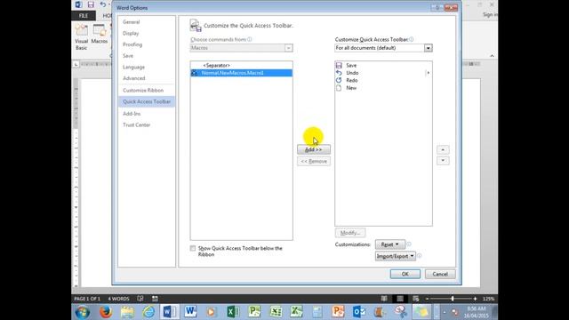Toggle Show Quick Access Toolbar below the Ribbon
The height and width of the screenshot is (320, 569).
[x=193, y=248]
